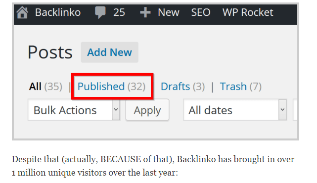Click the plus icon beside New
Screen dimensions: 317x183
tap(145, 12)
